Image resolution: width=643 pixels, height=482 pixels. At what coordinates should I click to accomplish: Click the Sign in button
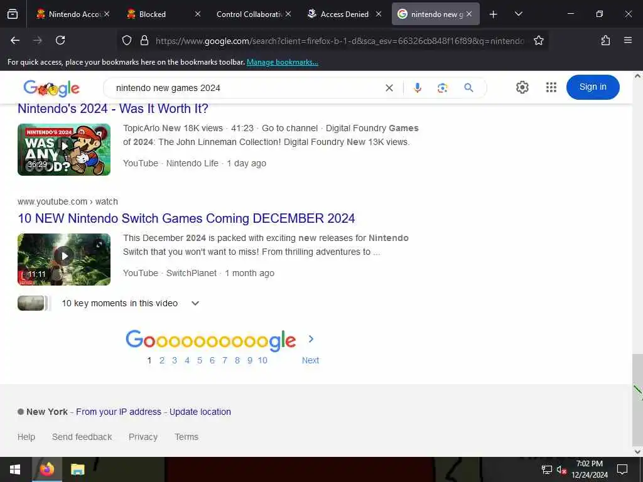[x=593, y=87]
